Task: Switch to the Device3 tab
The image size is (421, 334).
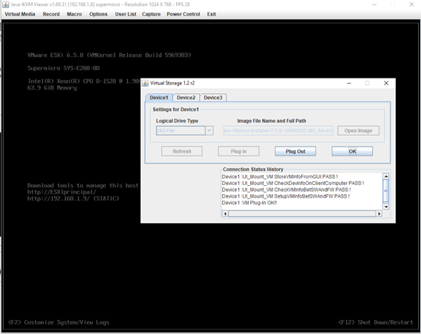Action: pos(213,98)
